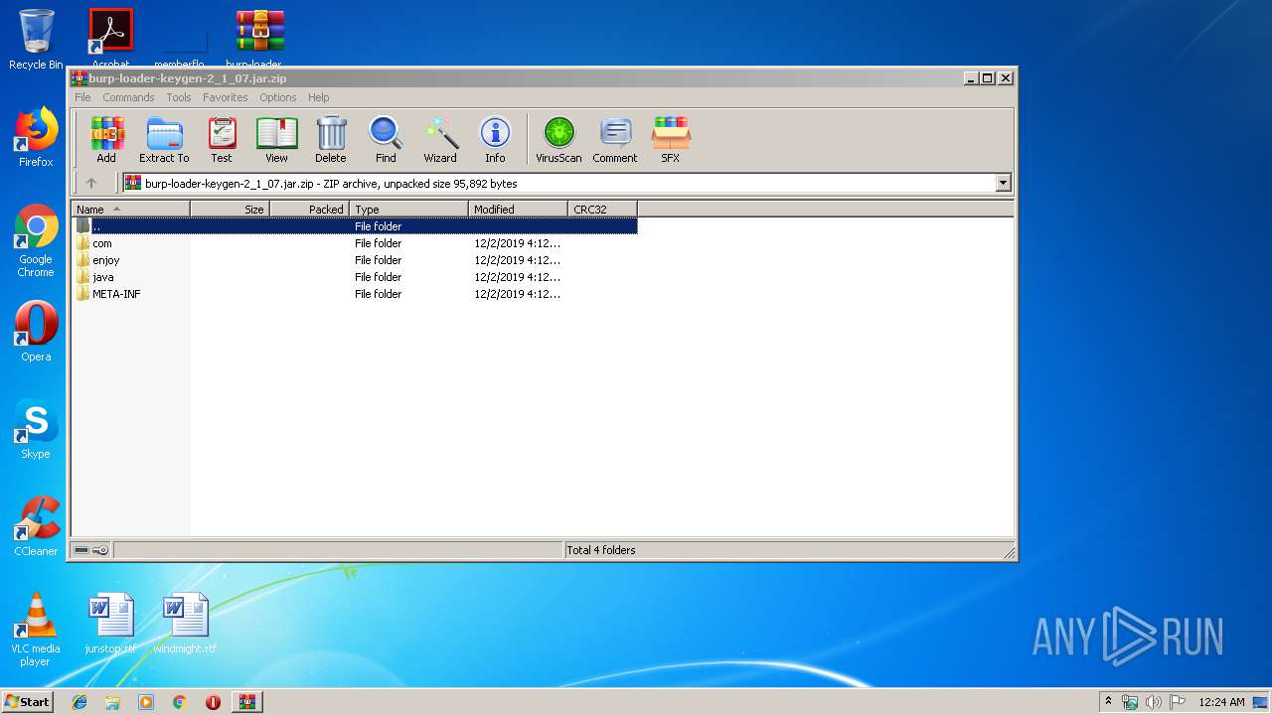Show hidden tray icons arrow
Image resolution: width=1272 pixels, height=715 pixels.
(x=1108, y=701)
